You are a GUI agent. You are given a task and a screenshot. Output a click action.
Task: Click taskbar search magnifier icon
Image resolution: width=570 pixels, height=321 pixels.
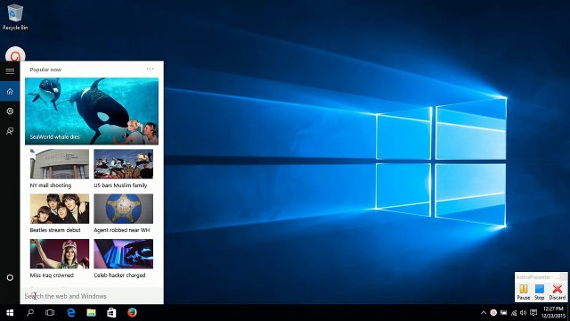tap(30, 313)
